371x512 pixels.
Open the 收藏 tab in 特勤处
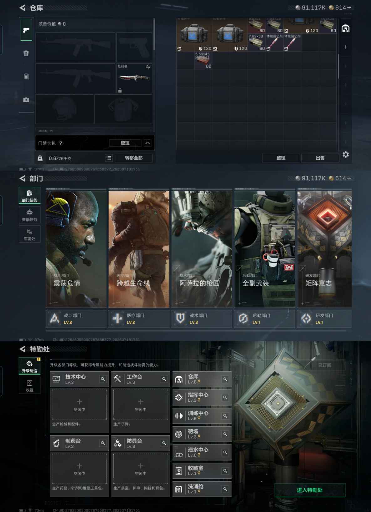point(29,386)
